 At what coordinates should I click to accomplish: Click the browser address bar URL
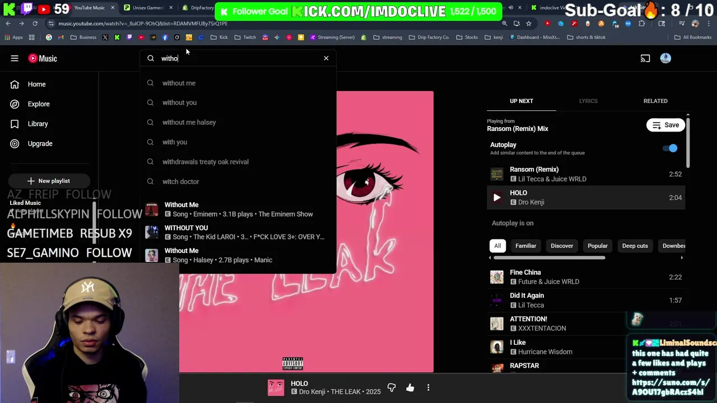[x=143, y=24]
